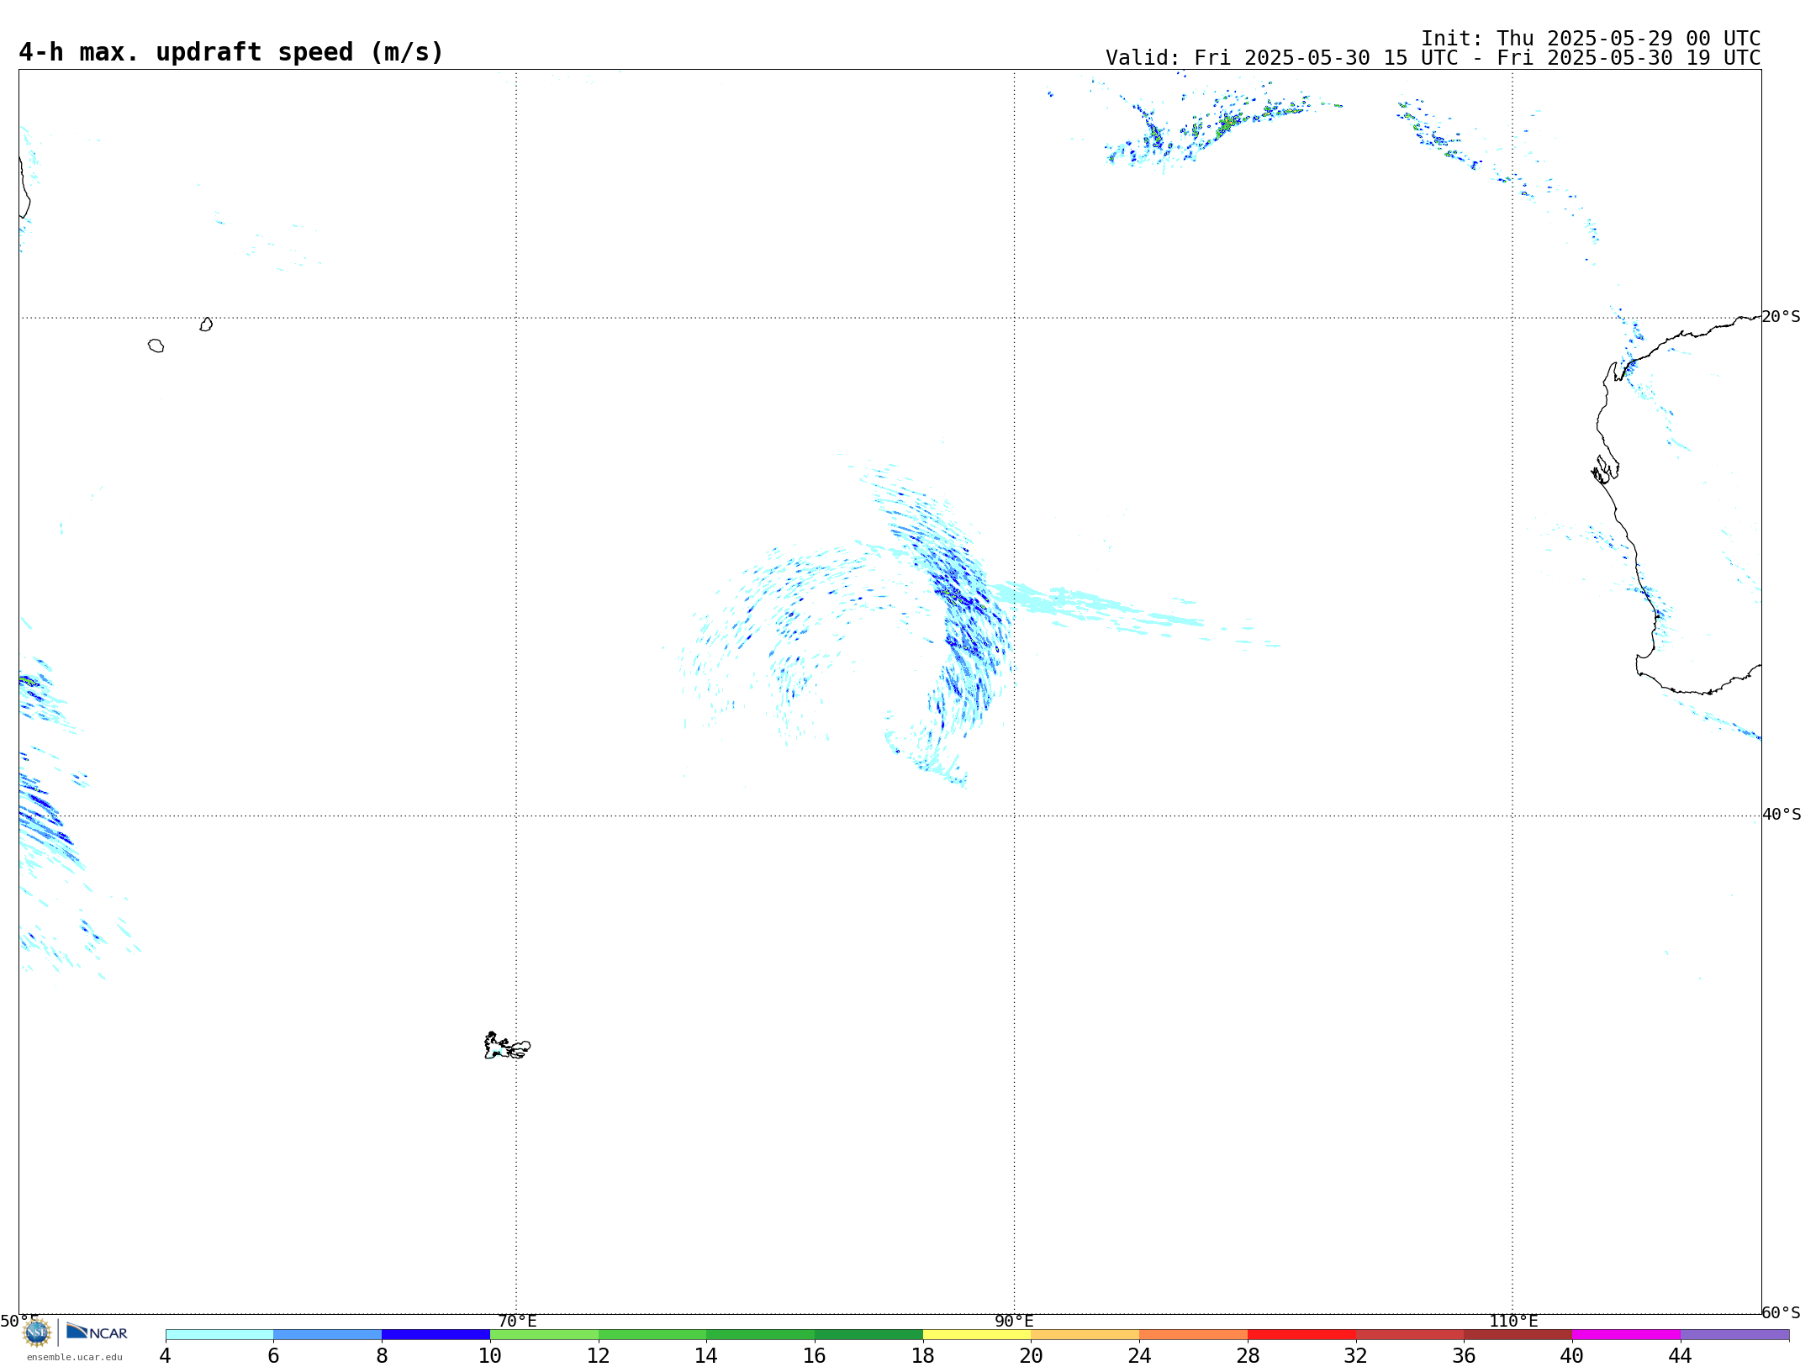Viewport: 1816px width, 1367px height.
Task: Open the ensemble.ucar.edu link text
Action: pos(75,1357)
